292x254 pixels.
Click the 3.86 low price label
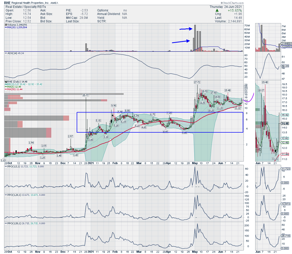[x=184, y=133]
